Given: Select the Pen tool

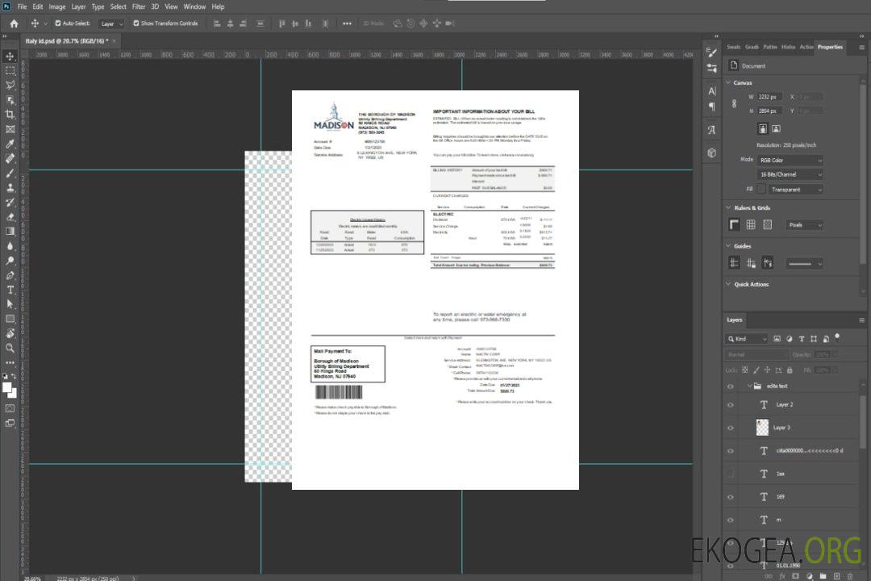Looking at the screenshot, I should [x=10, y=275].
